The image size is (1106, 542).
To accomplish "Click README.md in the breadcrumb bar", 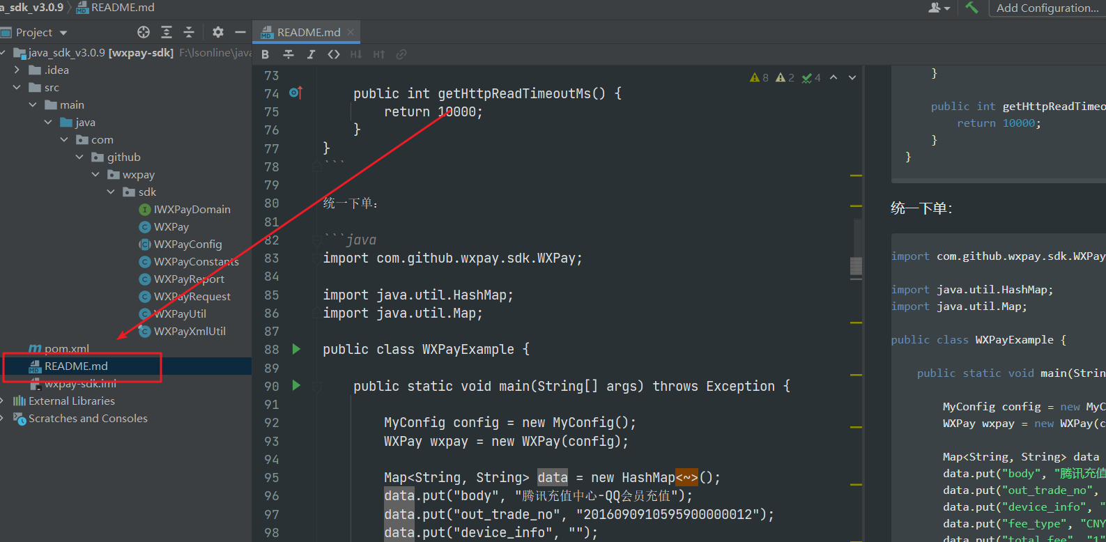I will coord(115,8).
